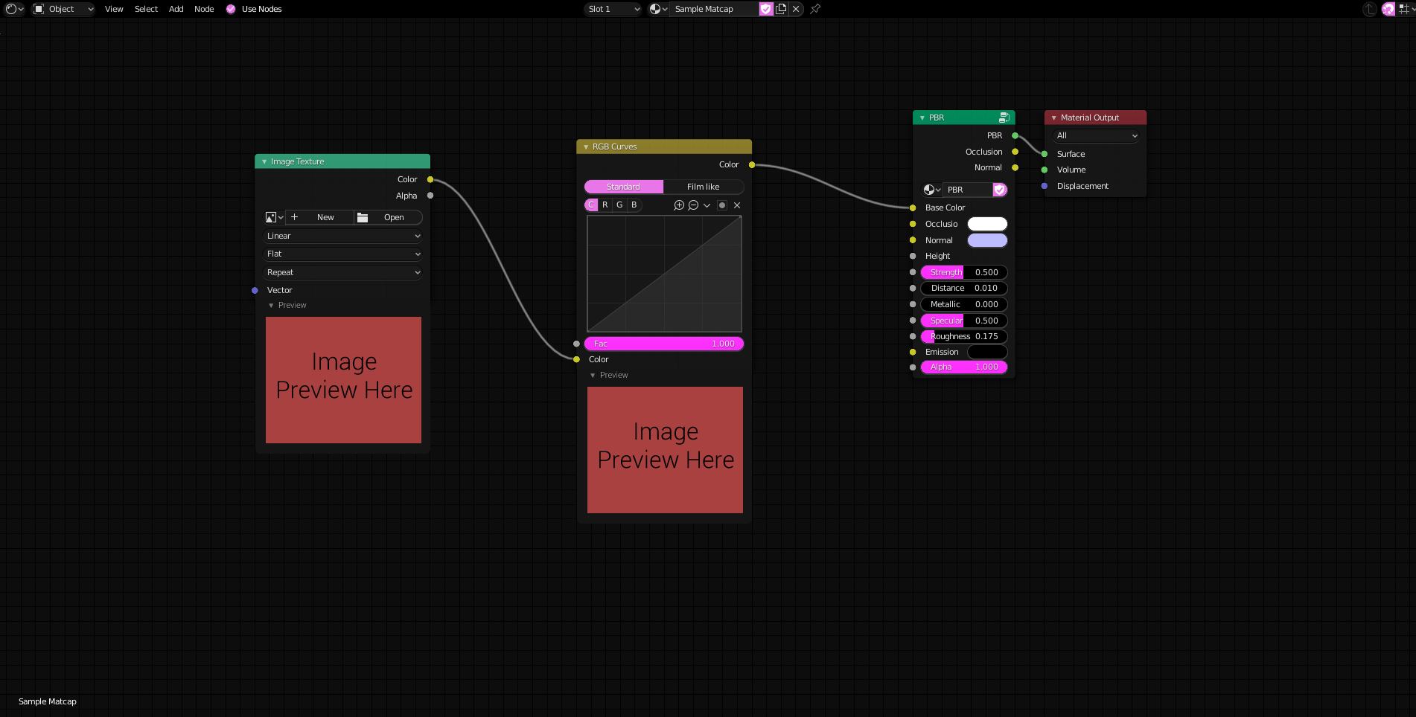This screenshot has width=1416, height=717.
Task: Browse node trees in the PBR node
Action: coord(932,190)
